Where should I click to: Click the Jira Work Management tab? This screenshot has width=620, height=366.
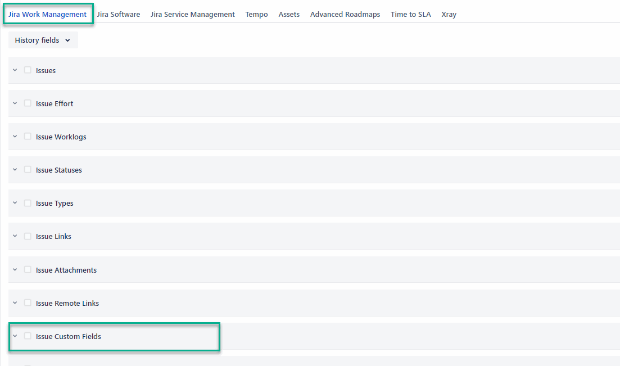(47, 15)
